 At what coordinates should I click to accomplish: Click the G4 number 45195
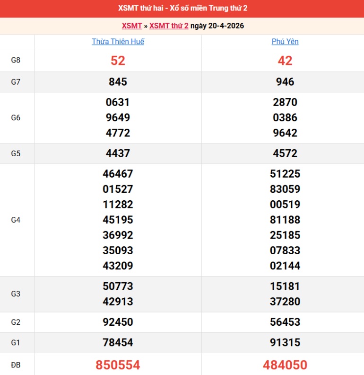click(x=118, y=220)
